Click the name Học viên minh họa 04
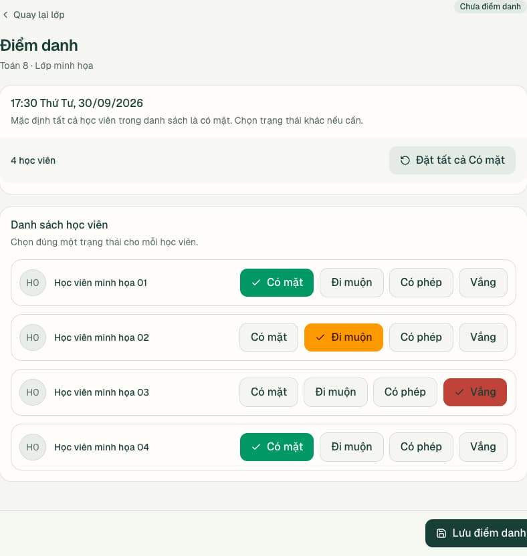Image resolution: width=527 pixels, height=556 pixels. (102, 447)
